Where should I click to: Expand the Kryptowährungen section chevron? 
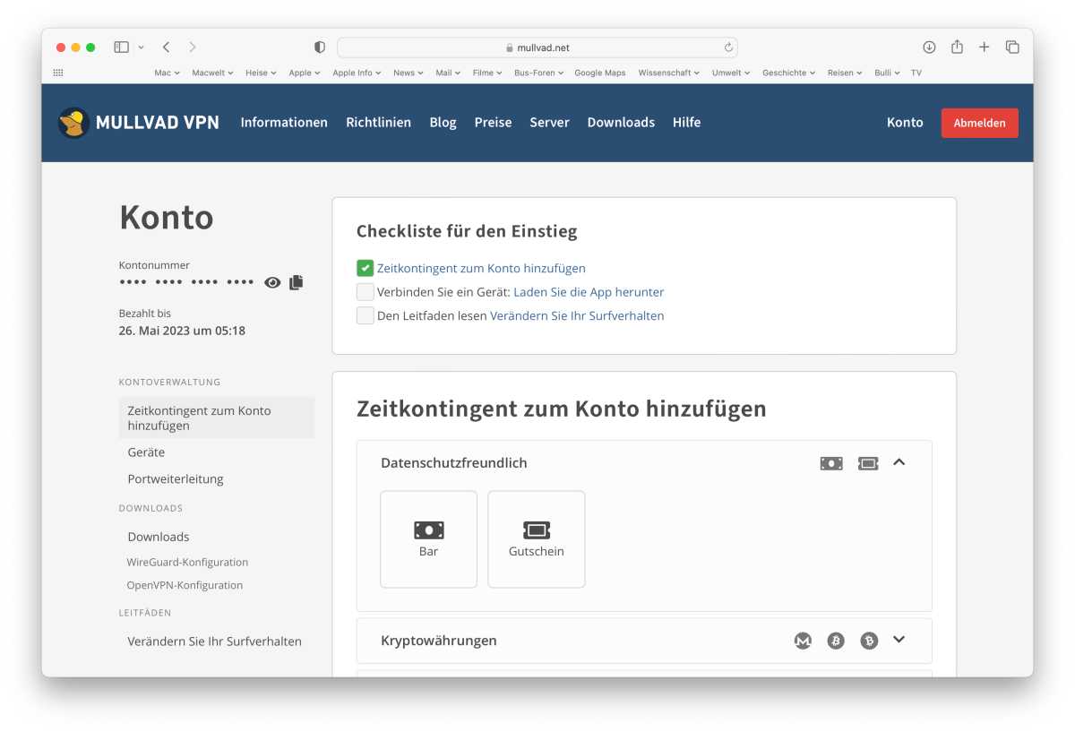tap(899, 640)
